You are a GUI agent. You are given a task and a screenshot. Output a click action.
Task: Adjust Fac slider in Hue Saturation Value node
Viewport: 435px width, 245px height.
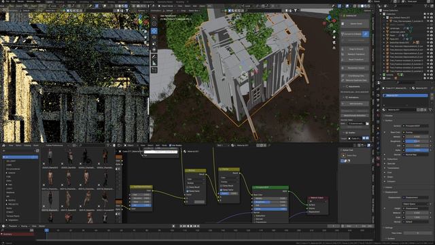[x=141, y=206]
